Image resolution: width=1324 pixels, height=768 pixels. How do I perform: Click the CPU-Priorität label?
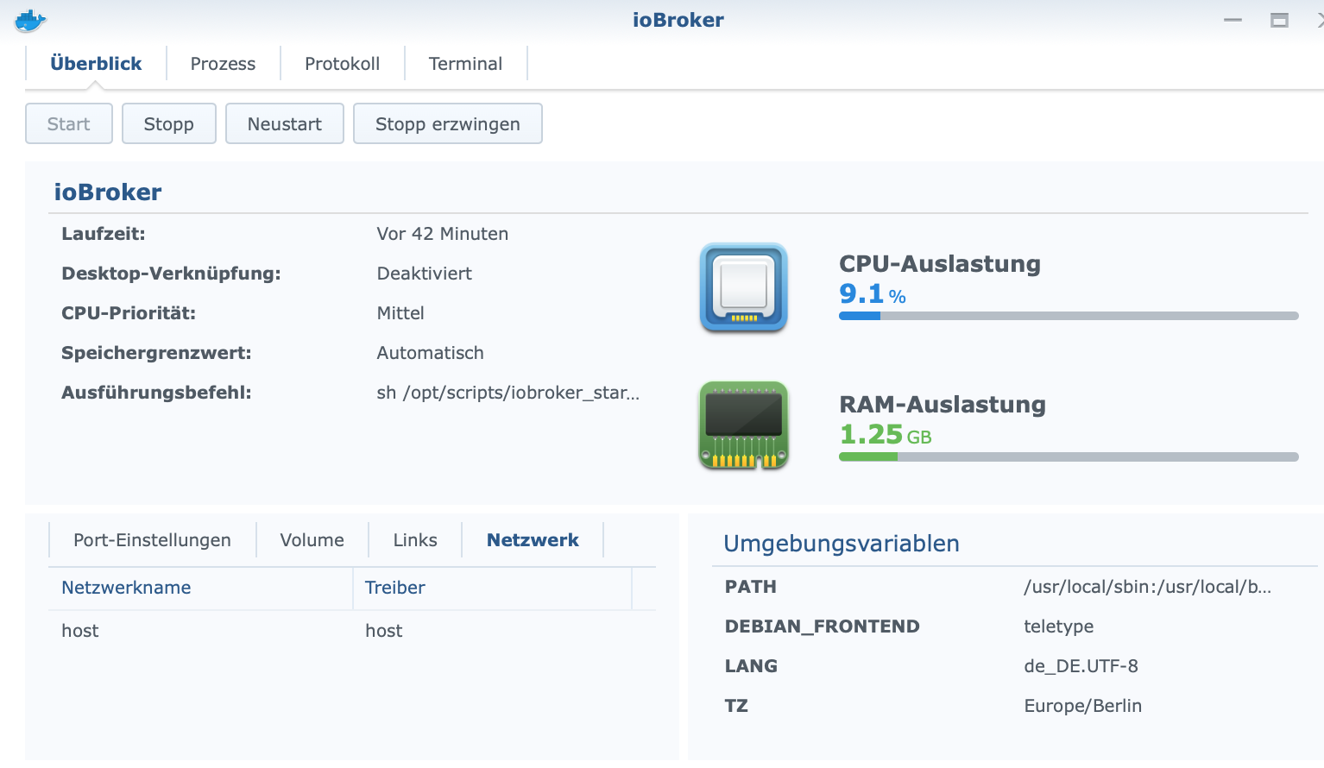pos(129,313)
